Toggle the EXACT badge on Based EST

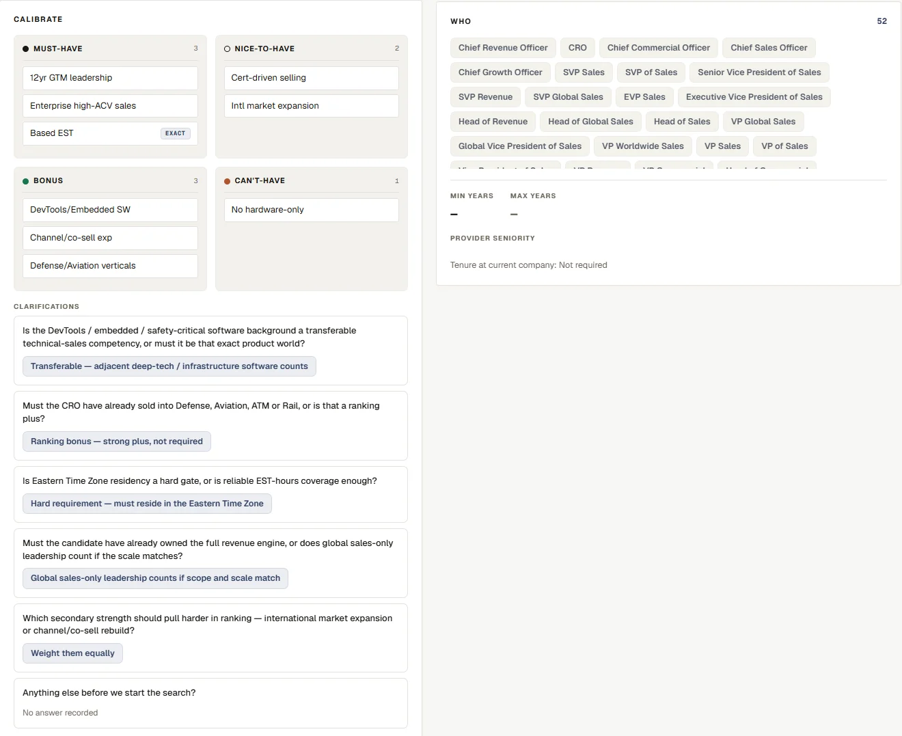click(x=176, y=133)
